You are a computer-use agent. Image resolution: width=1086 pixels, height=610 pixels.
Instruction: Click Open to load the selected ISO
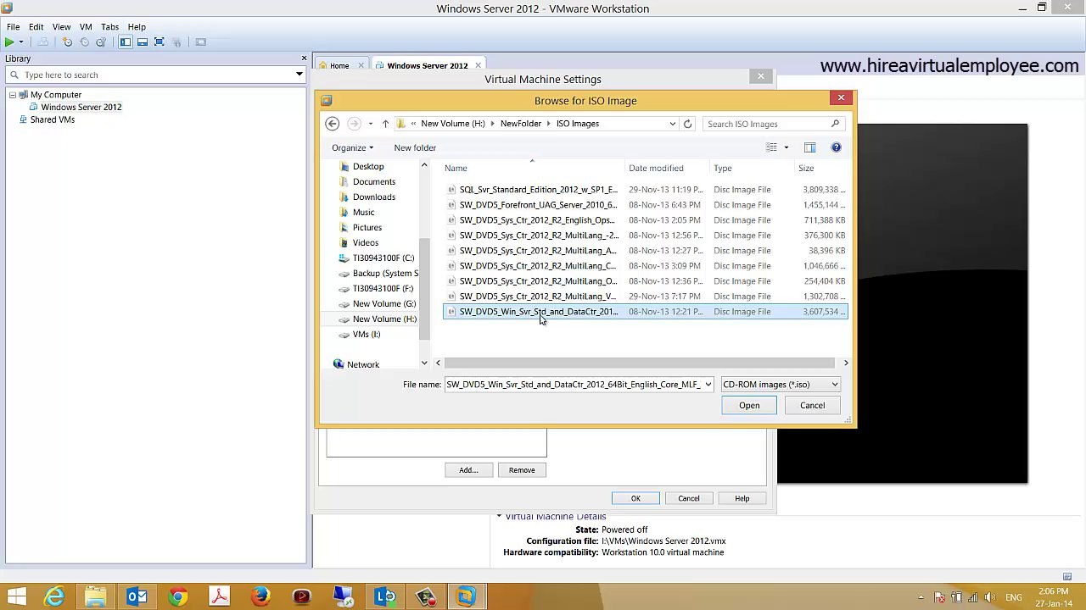[749, 405]
